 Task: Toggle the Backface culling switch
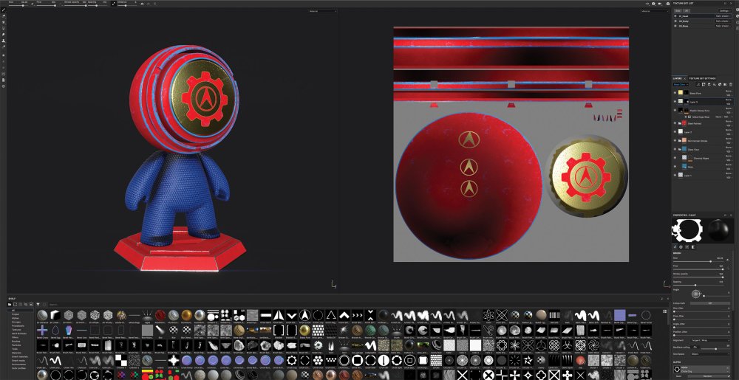pyautogui.click(x=695, y=347)
